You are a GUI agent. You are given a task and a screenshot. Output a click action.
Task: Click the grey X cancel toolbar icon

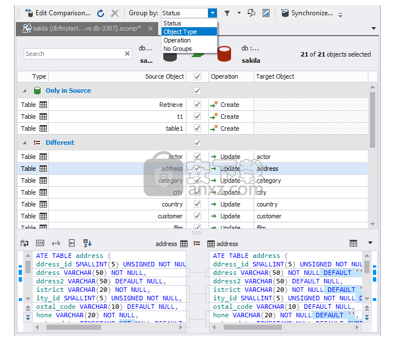click(x=115, y=13)
